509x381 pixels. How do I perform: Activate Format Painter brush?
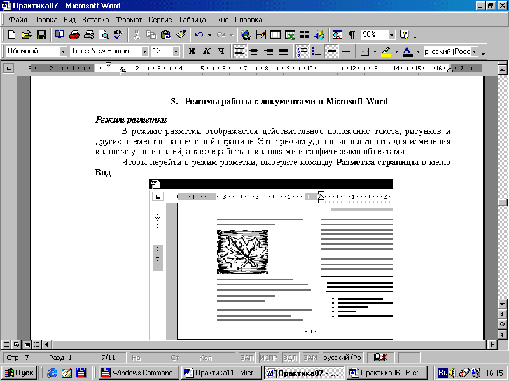(x=181, y=35)
